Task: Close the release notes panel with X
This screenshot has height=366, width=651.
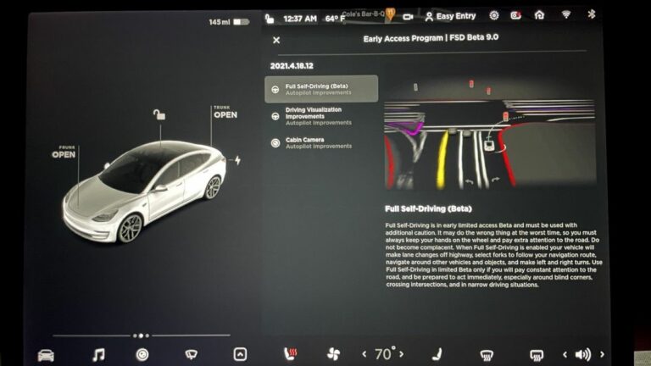Action: [276, 40]
